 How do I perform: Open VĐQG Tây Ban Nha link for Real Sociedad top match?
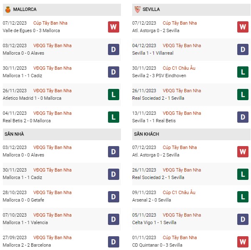pos(182,91)
